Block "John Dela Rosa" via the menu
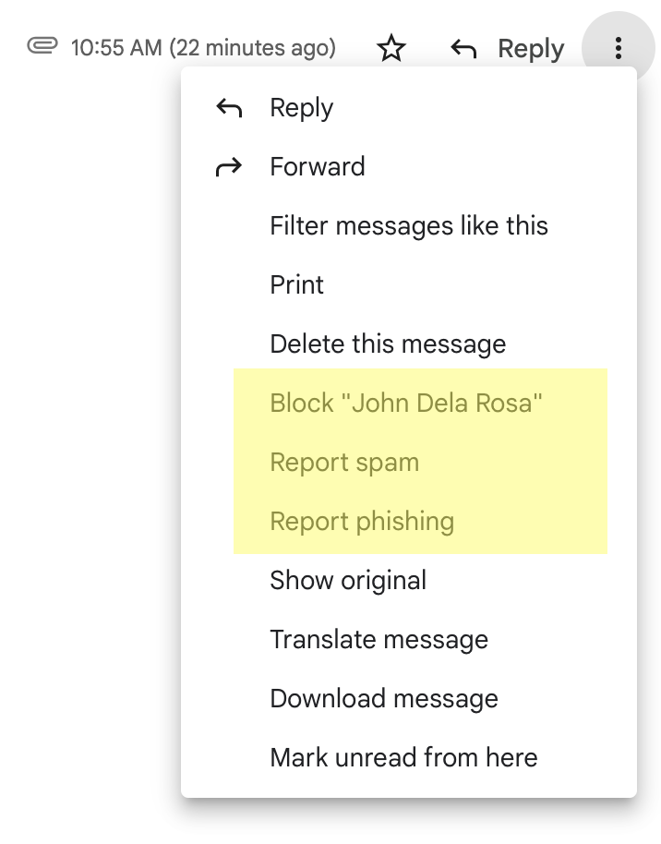Image resolution: width=661 pixels, height=844 pixels. tap(406, 404)
